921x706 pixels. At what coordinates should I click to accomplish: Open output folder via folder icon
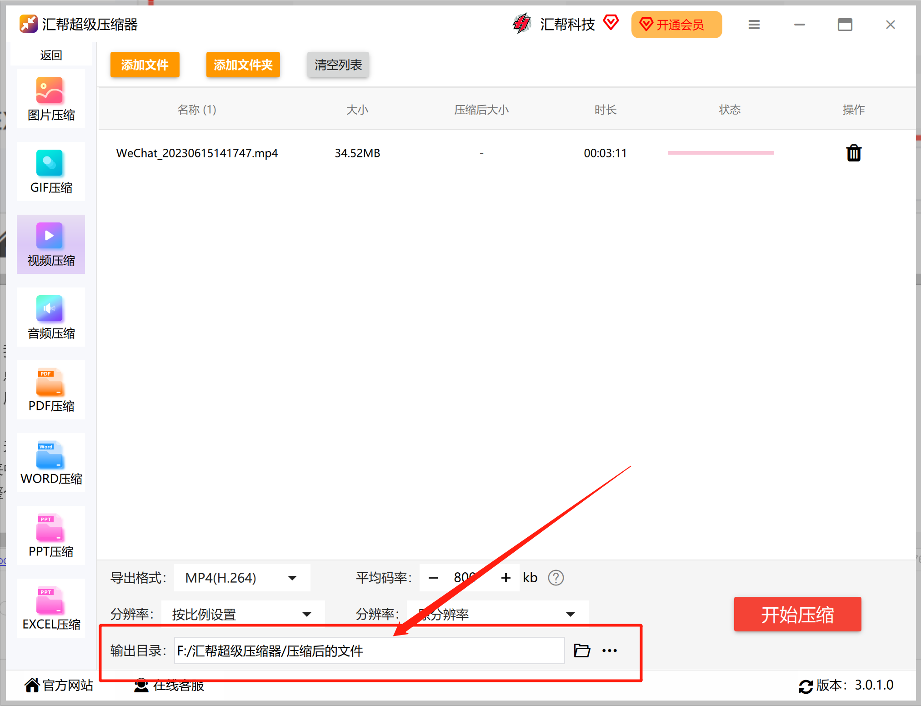[582, 651]
